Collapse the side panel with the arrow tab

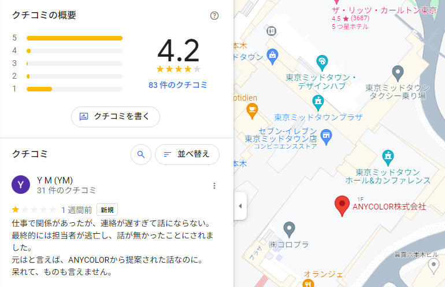point(240,206)
